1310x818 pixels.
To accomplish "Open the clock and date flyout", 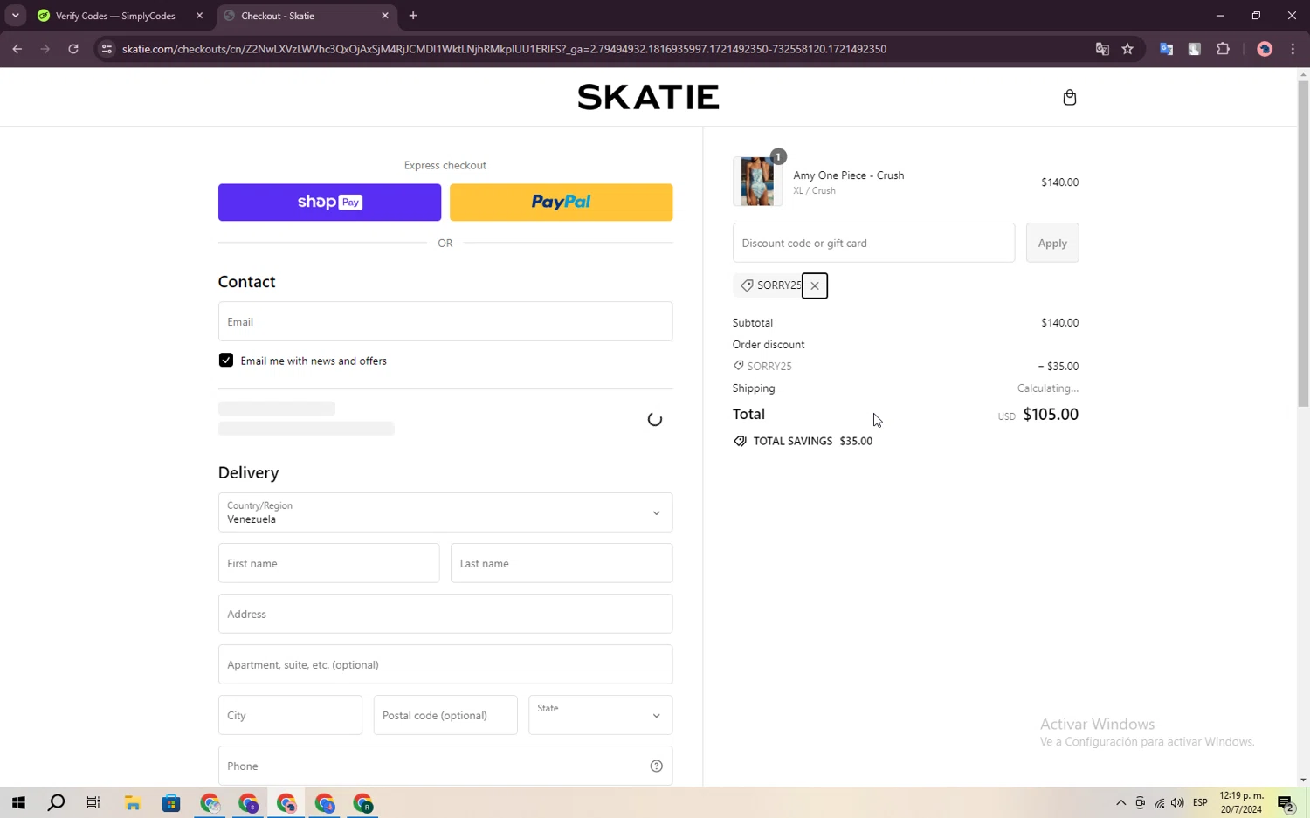I will (1242, 803).
